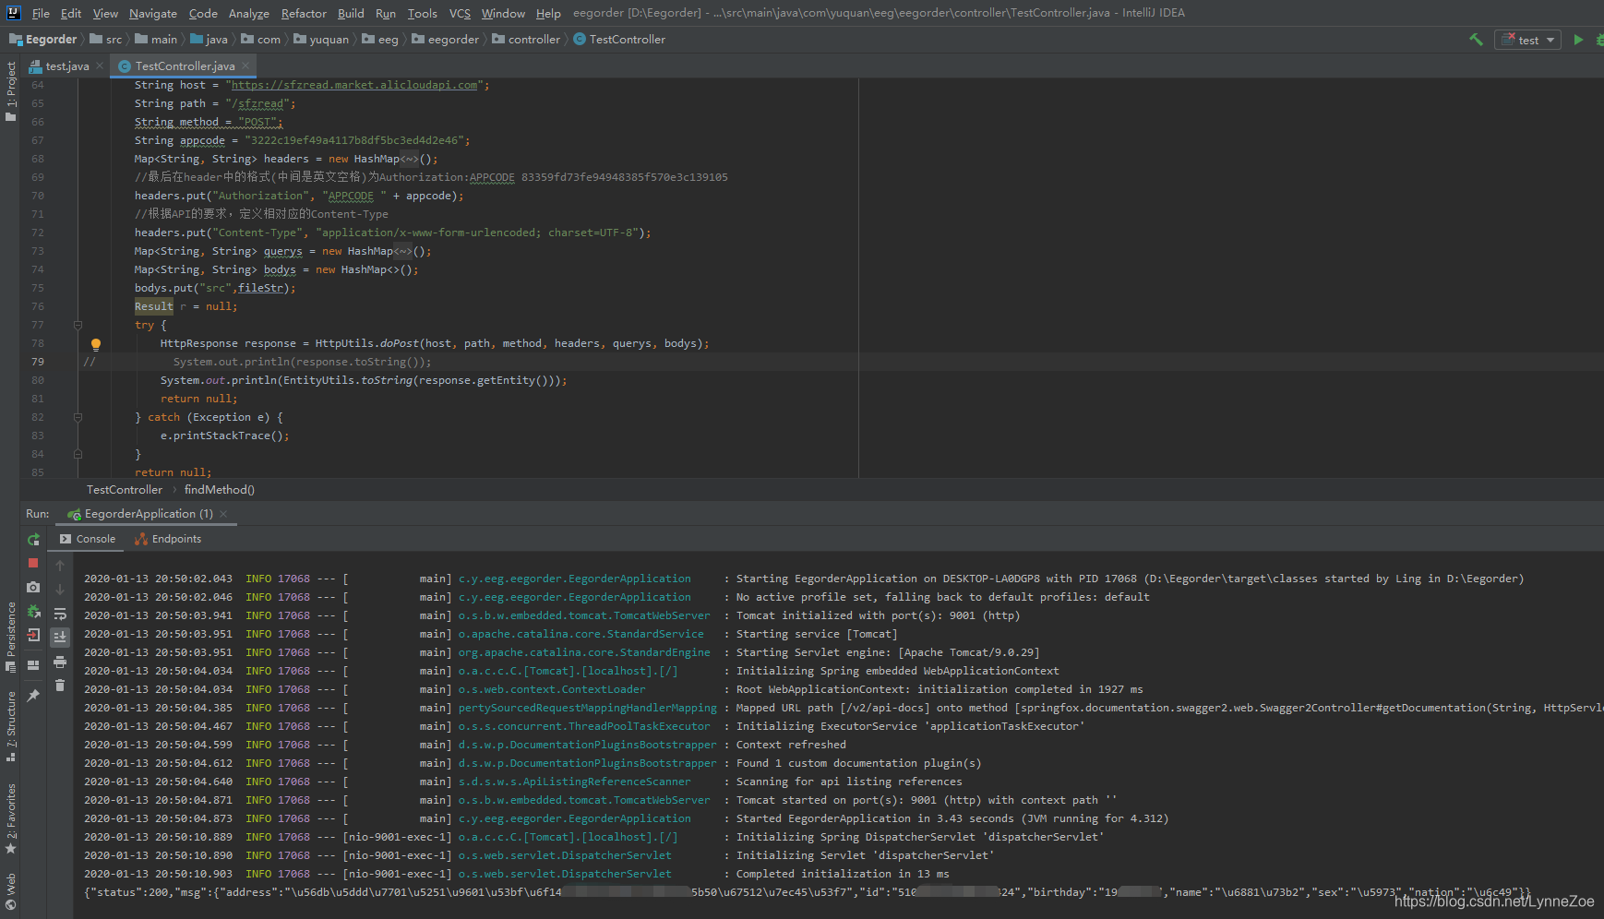
Task: Click the TestController class breadcrumb in navigation bar
Action: [x=619, y=40]
